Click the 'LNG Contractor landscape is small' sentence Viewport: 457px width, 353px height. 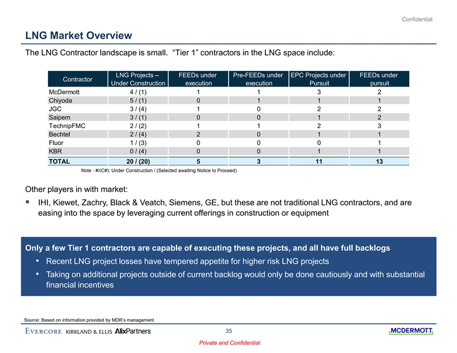tap(180, 52)
